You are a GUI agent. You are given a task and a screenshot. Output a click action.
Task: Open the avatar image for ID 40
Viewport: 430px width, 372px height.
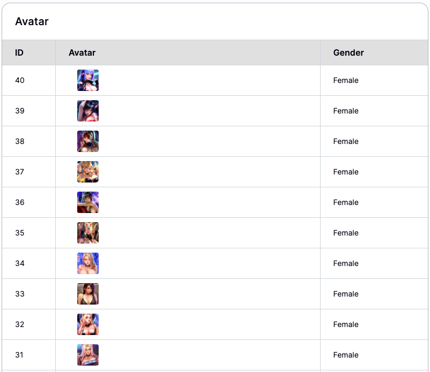(88, 80)
